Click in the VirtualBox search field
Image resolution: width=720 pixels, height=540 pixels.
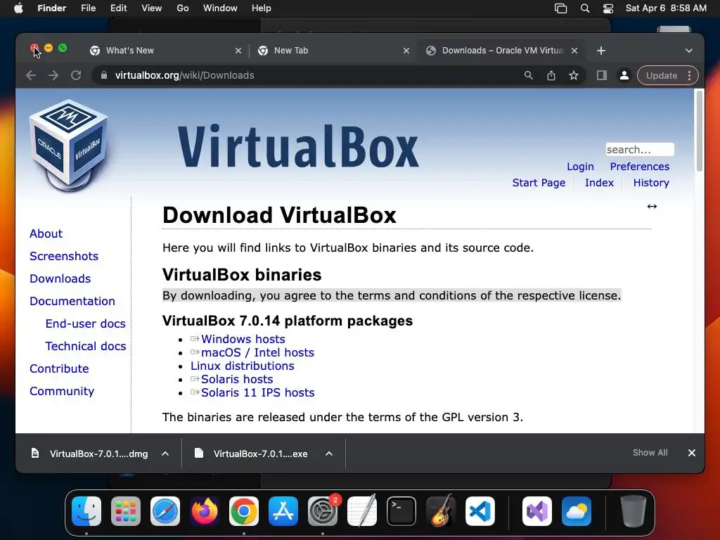click(x=640, y=150)
